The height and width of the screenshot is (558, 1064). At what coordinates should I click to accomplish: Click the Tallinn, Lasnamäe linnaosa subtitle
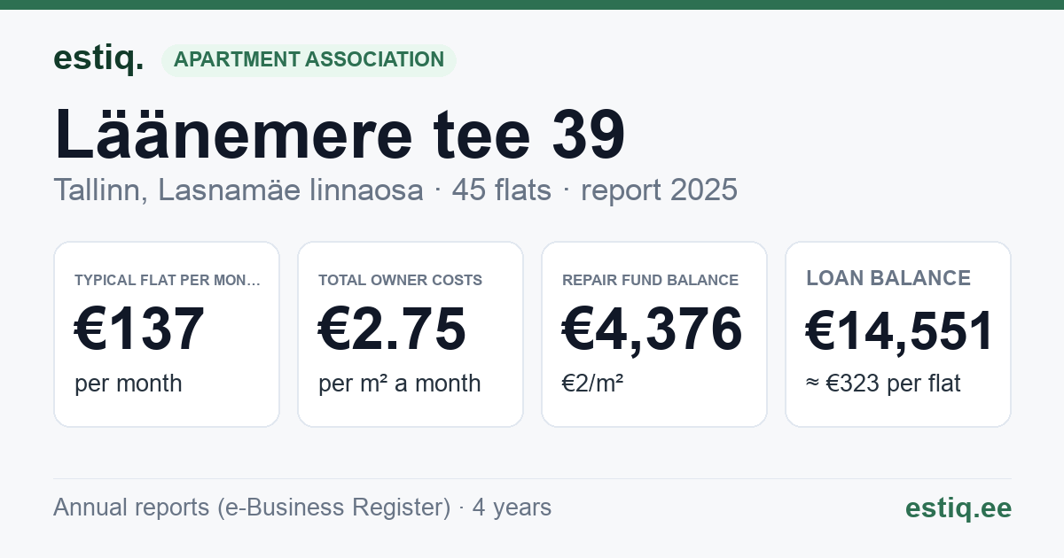(x=239, y=190)
